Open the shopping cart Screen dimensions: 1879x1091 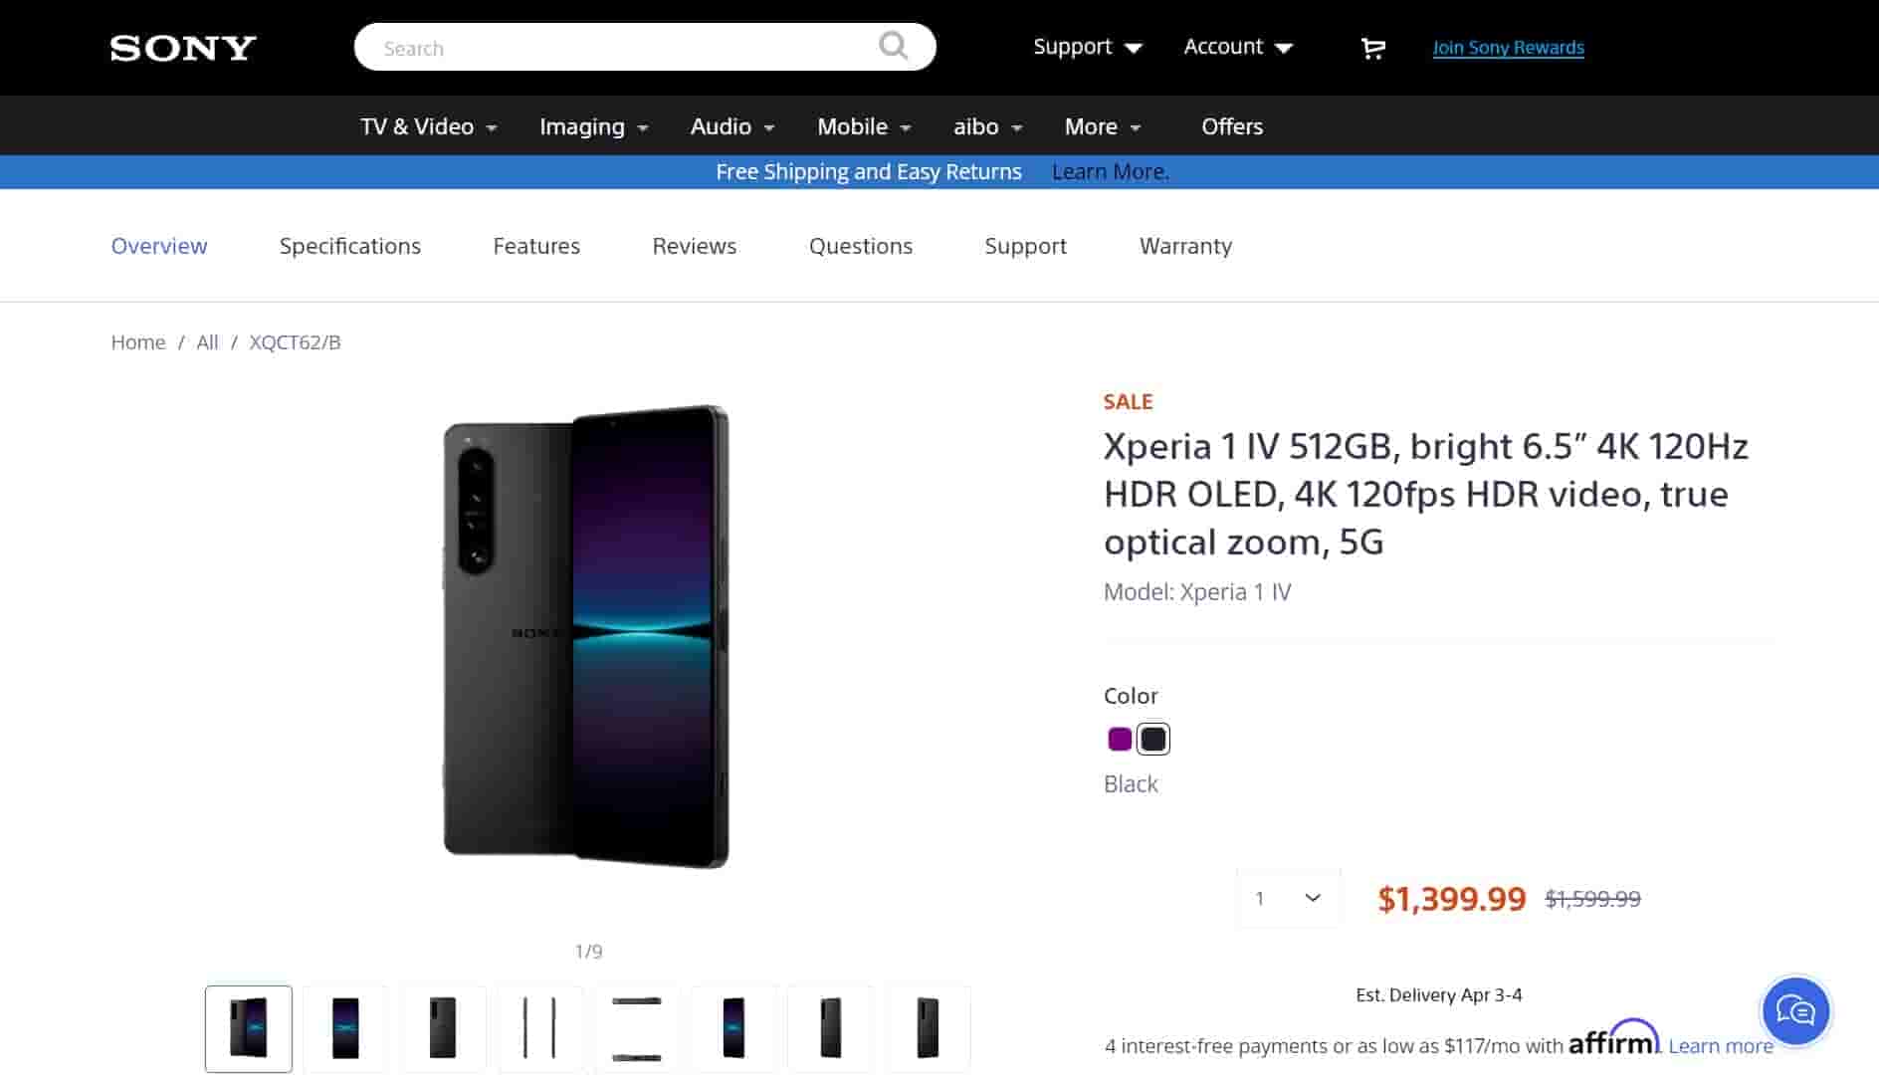pyautogui.click(x=1372, y=47)
